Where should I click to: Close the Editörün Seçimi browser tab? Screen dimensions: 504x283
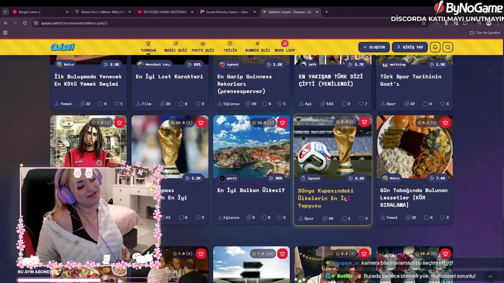point(317,12)
